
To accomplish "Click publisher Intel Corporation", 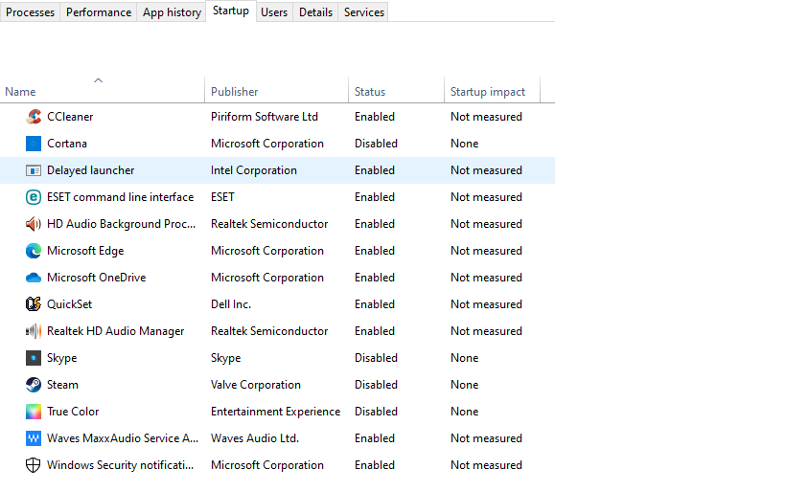I will tap(254, 170).
